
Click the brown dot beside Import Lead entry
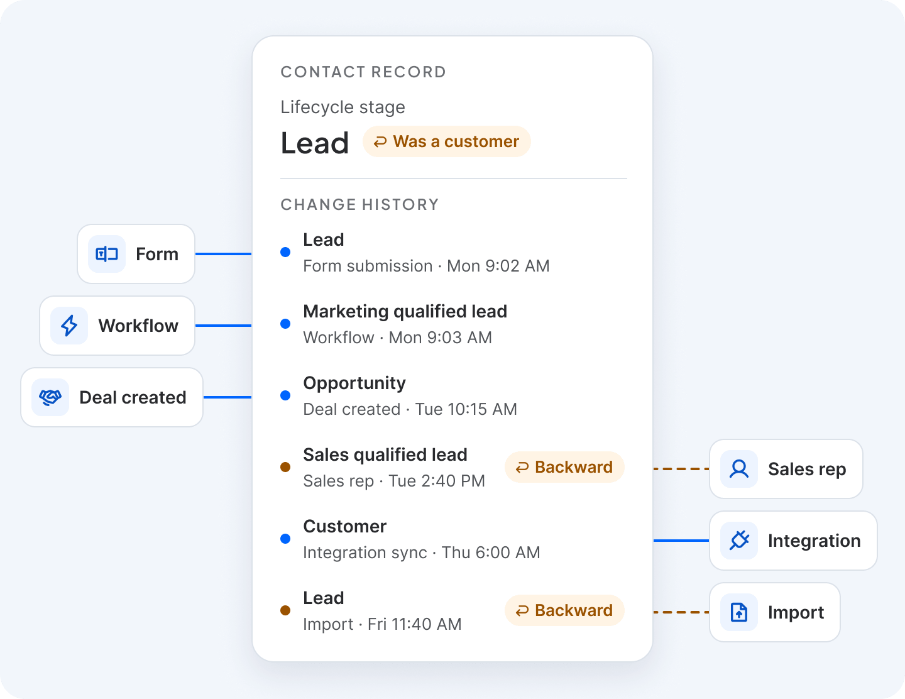pyautogui.click(x=285, y=610)
